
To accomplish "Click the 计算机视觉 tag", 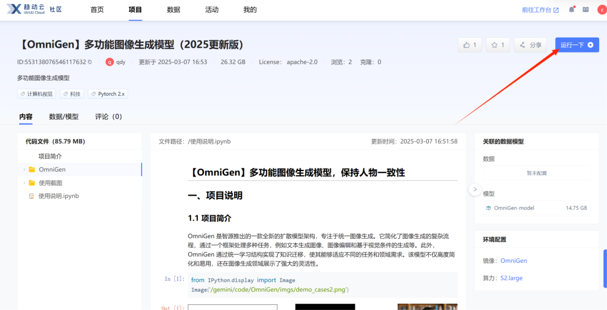I will coord(37,94).
